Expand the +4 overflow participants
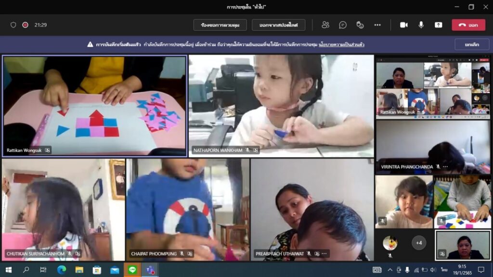Image resolution: width=493 pixels, height=277 pixels. [x=419, y=243]
